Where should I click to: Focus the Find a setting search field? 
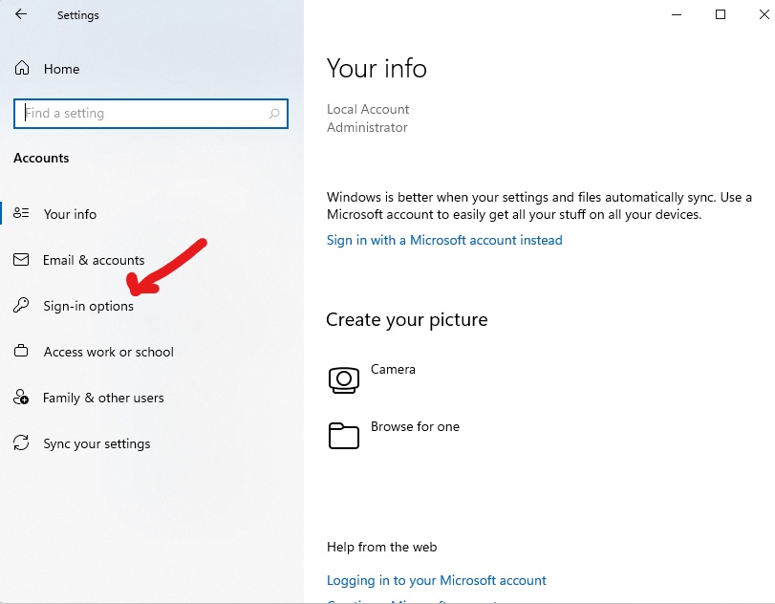(143, 114)
